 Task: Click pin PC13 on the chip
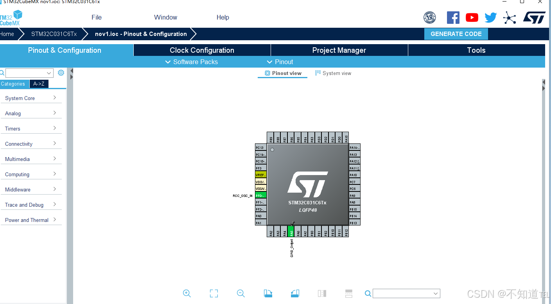(261, 148)
